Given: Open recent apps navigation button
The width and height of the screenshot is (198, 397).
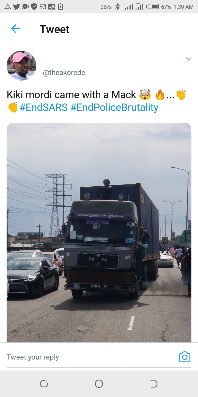Looking at the screenshot, I should [x=44, y=384].
